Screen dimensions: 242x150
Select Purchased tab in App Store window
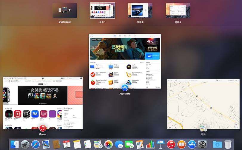point(130,36)
